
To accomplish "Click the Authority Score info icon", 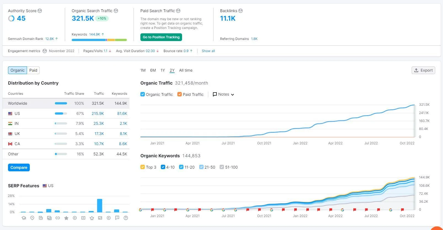I will [40, 11].
